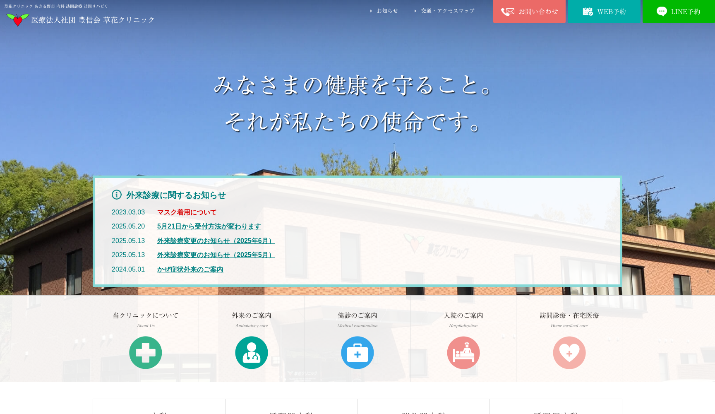Open 交通・アクセスマップ from the navigation

tap(447, 11)
